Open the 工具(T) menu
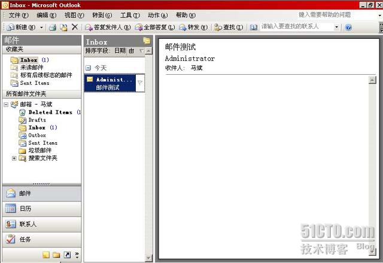383x263 pixels. click(x=129, y=15)
